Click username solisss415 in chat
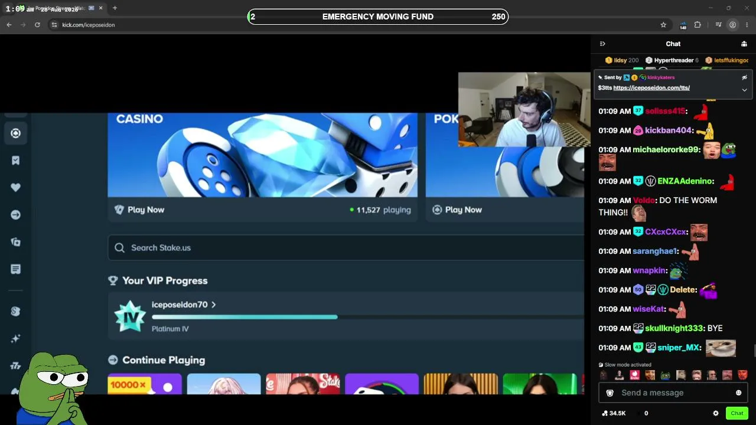This screenshot has height=425, width=756. tap(665, 111)
